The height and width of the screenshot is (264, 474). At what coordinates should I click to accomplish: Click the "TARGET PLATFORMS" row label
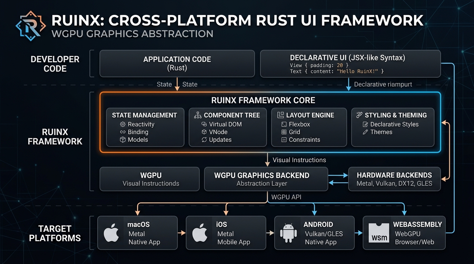click(55, 233)
